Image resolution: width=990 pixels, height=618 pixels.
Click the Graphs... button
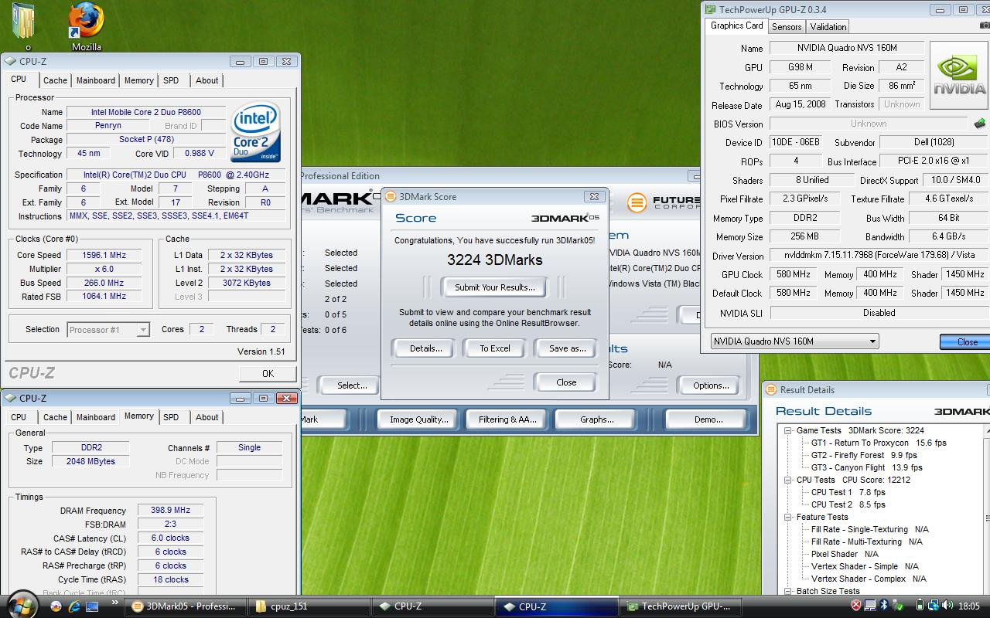(596, 419)
